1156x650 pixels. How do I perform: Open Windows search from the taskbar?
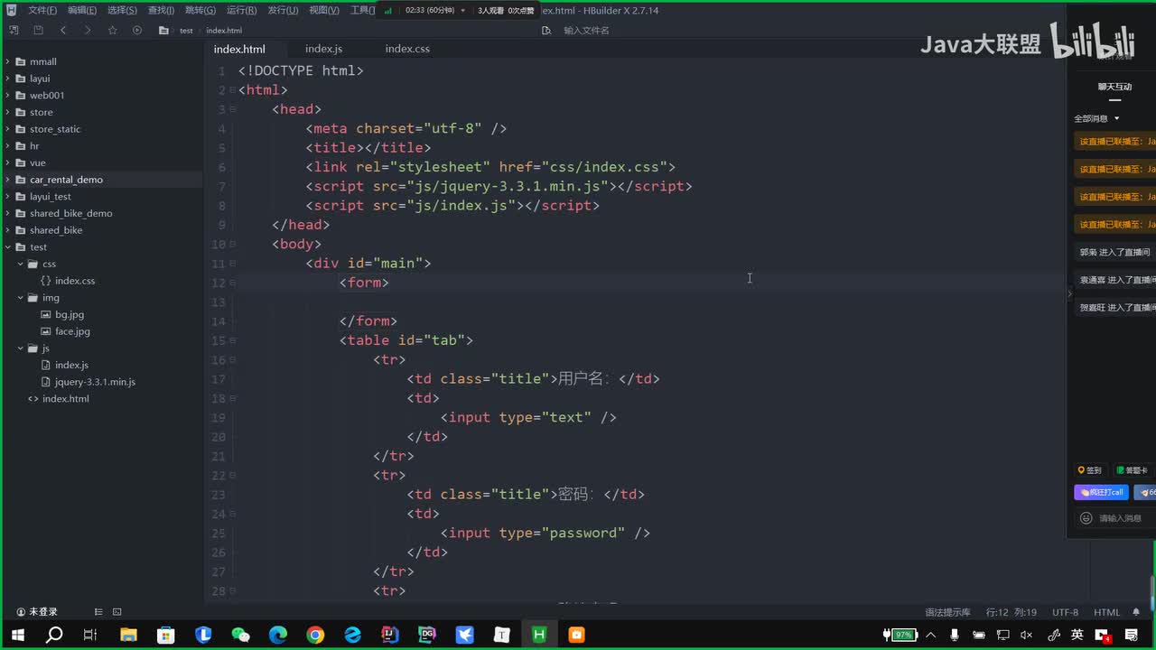pyautogui.click(x=54, y=635)
